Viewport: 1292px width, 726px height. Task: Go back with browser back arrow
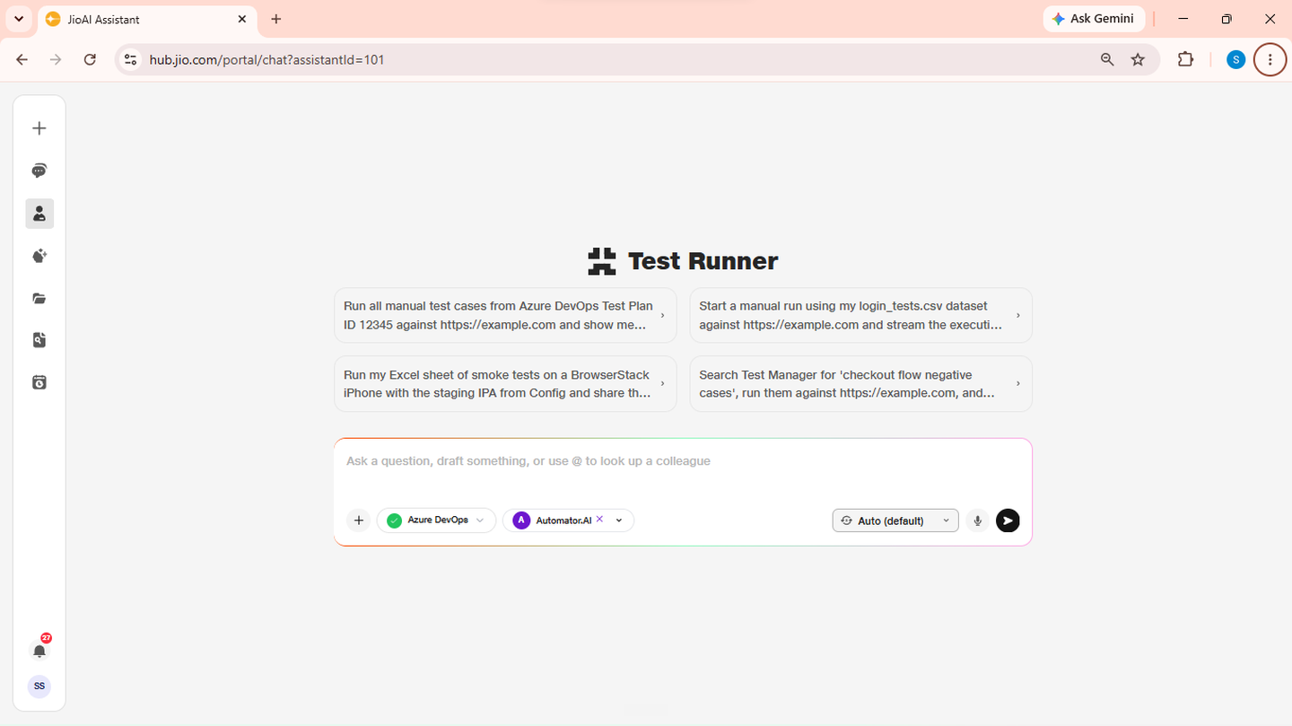(22, 60)
